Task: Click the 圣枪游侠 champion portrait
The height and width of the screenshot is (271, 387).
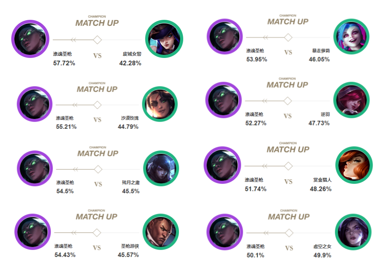Action: tap(161, 232)
